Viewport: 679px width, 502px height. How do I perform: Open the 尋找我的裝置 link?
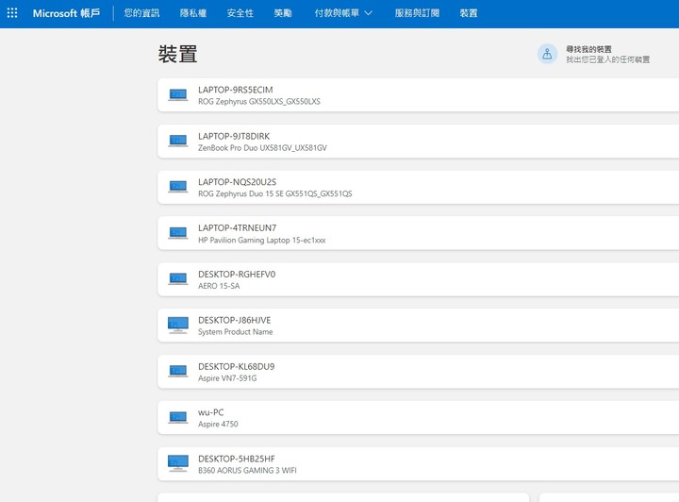coord(588,49)
